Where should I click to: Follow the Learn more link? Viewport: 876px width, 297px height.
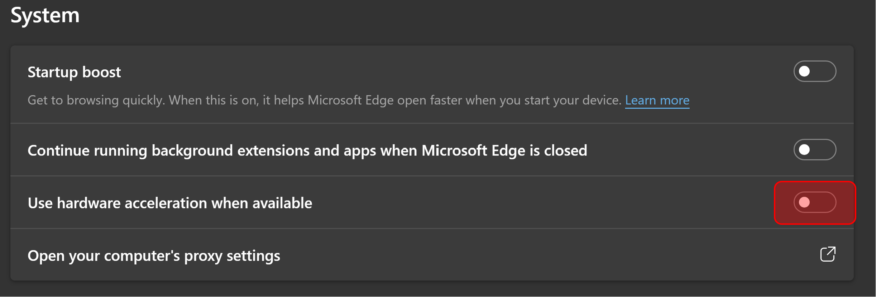(657, 100)
